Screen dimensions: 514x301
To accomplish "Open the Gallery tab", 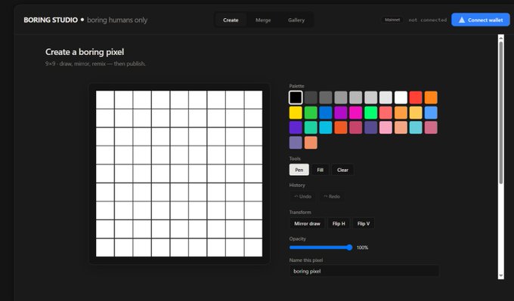I will click(296, 20).
